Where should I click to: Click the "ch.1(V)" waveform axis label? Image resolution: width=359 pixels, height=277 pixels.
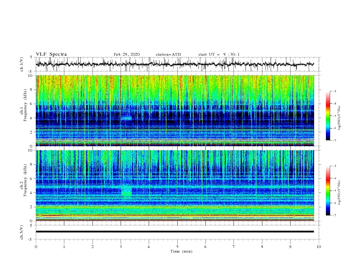point(22,64)
